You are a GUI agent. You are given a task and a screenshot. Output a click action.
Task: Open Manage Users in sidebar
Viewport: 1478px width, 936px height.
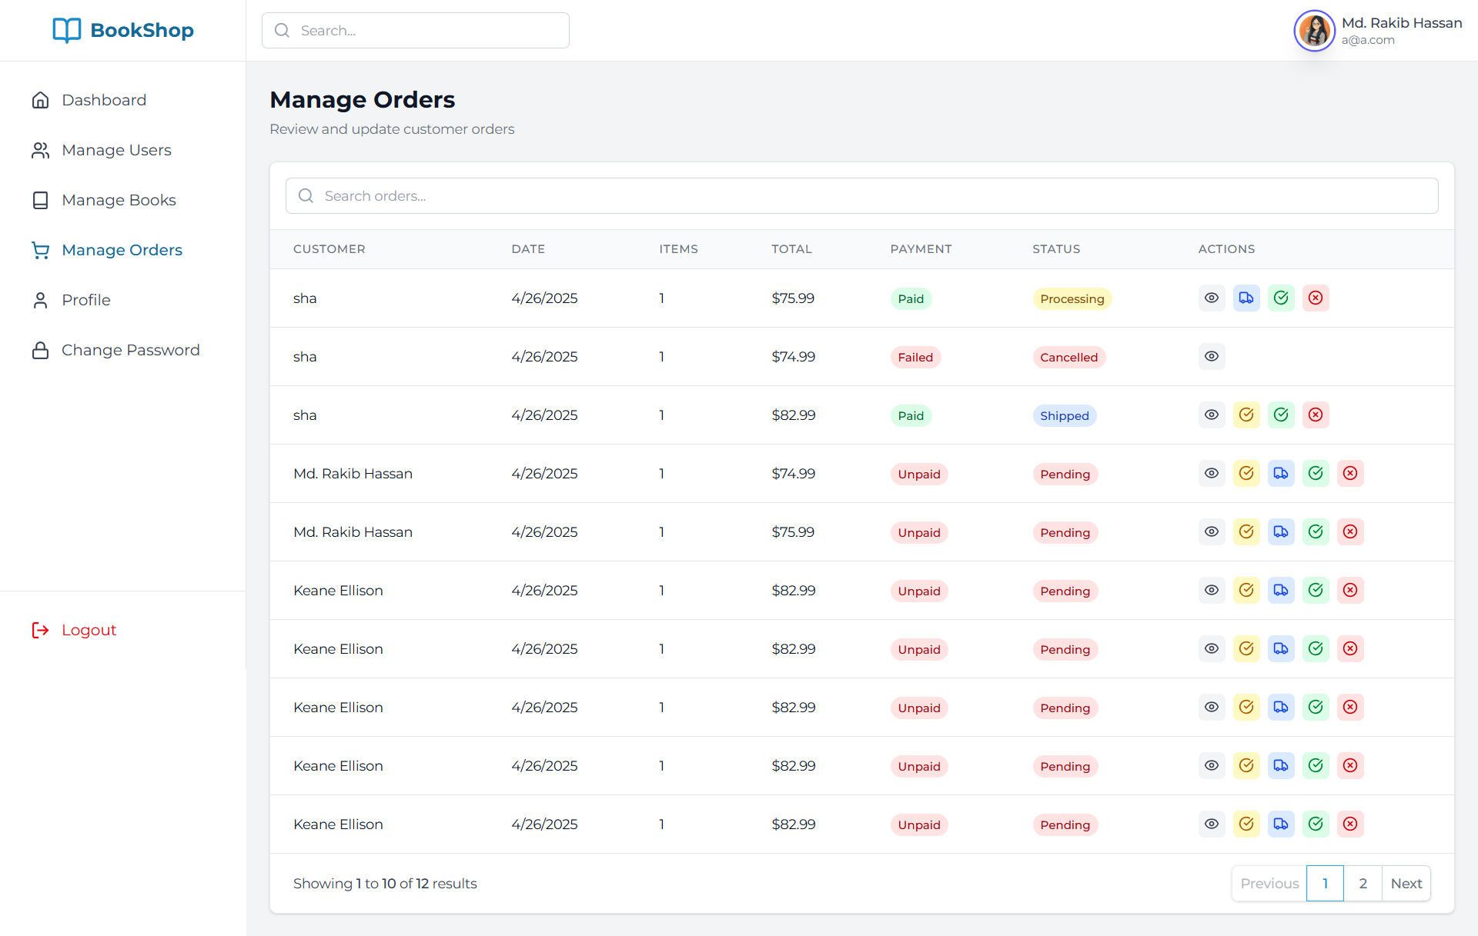(116, 150)
